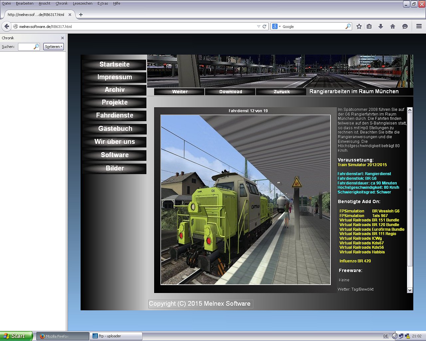
Task: Click the description panel scrollbar thumb
Action: pos(410,189)
